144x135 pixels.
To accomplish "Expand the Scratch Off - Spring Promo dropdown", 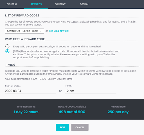I will pyautogui.click(x=24, y=31).
